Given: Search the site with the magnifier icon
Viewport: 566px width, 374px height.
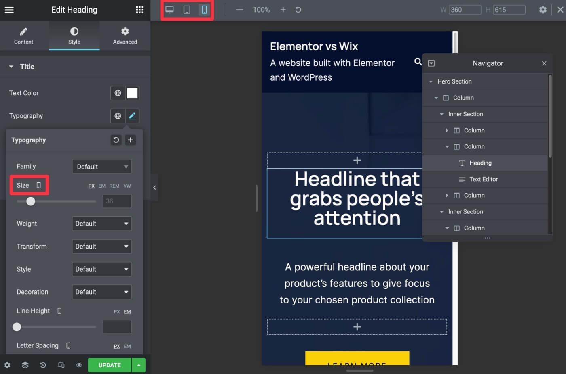Looking at the screenshot, I should click(418, 61).
